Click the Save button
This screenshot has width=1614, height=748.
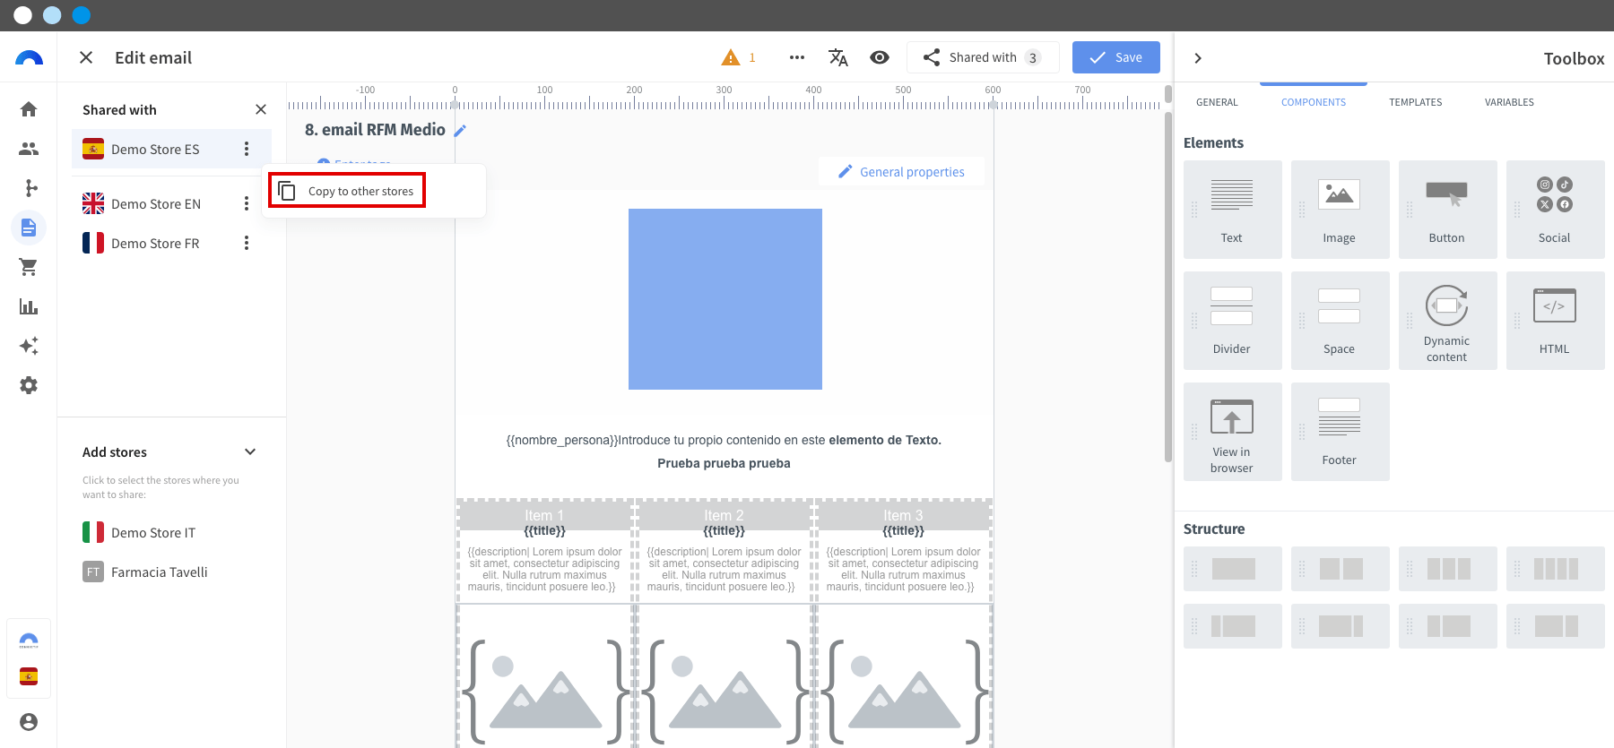tap(1115, 57)
